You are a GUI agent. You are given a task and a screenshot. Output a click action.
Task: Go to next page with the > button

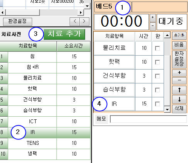pos(84,22)
